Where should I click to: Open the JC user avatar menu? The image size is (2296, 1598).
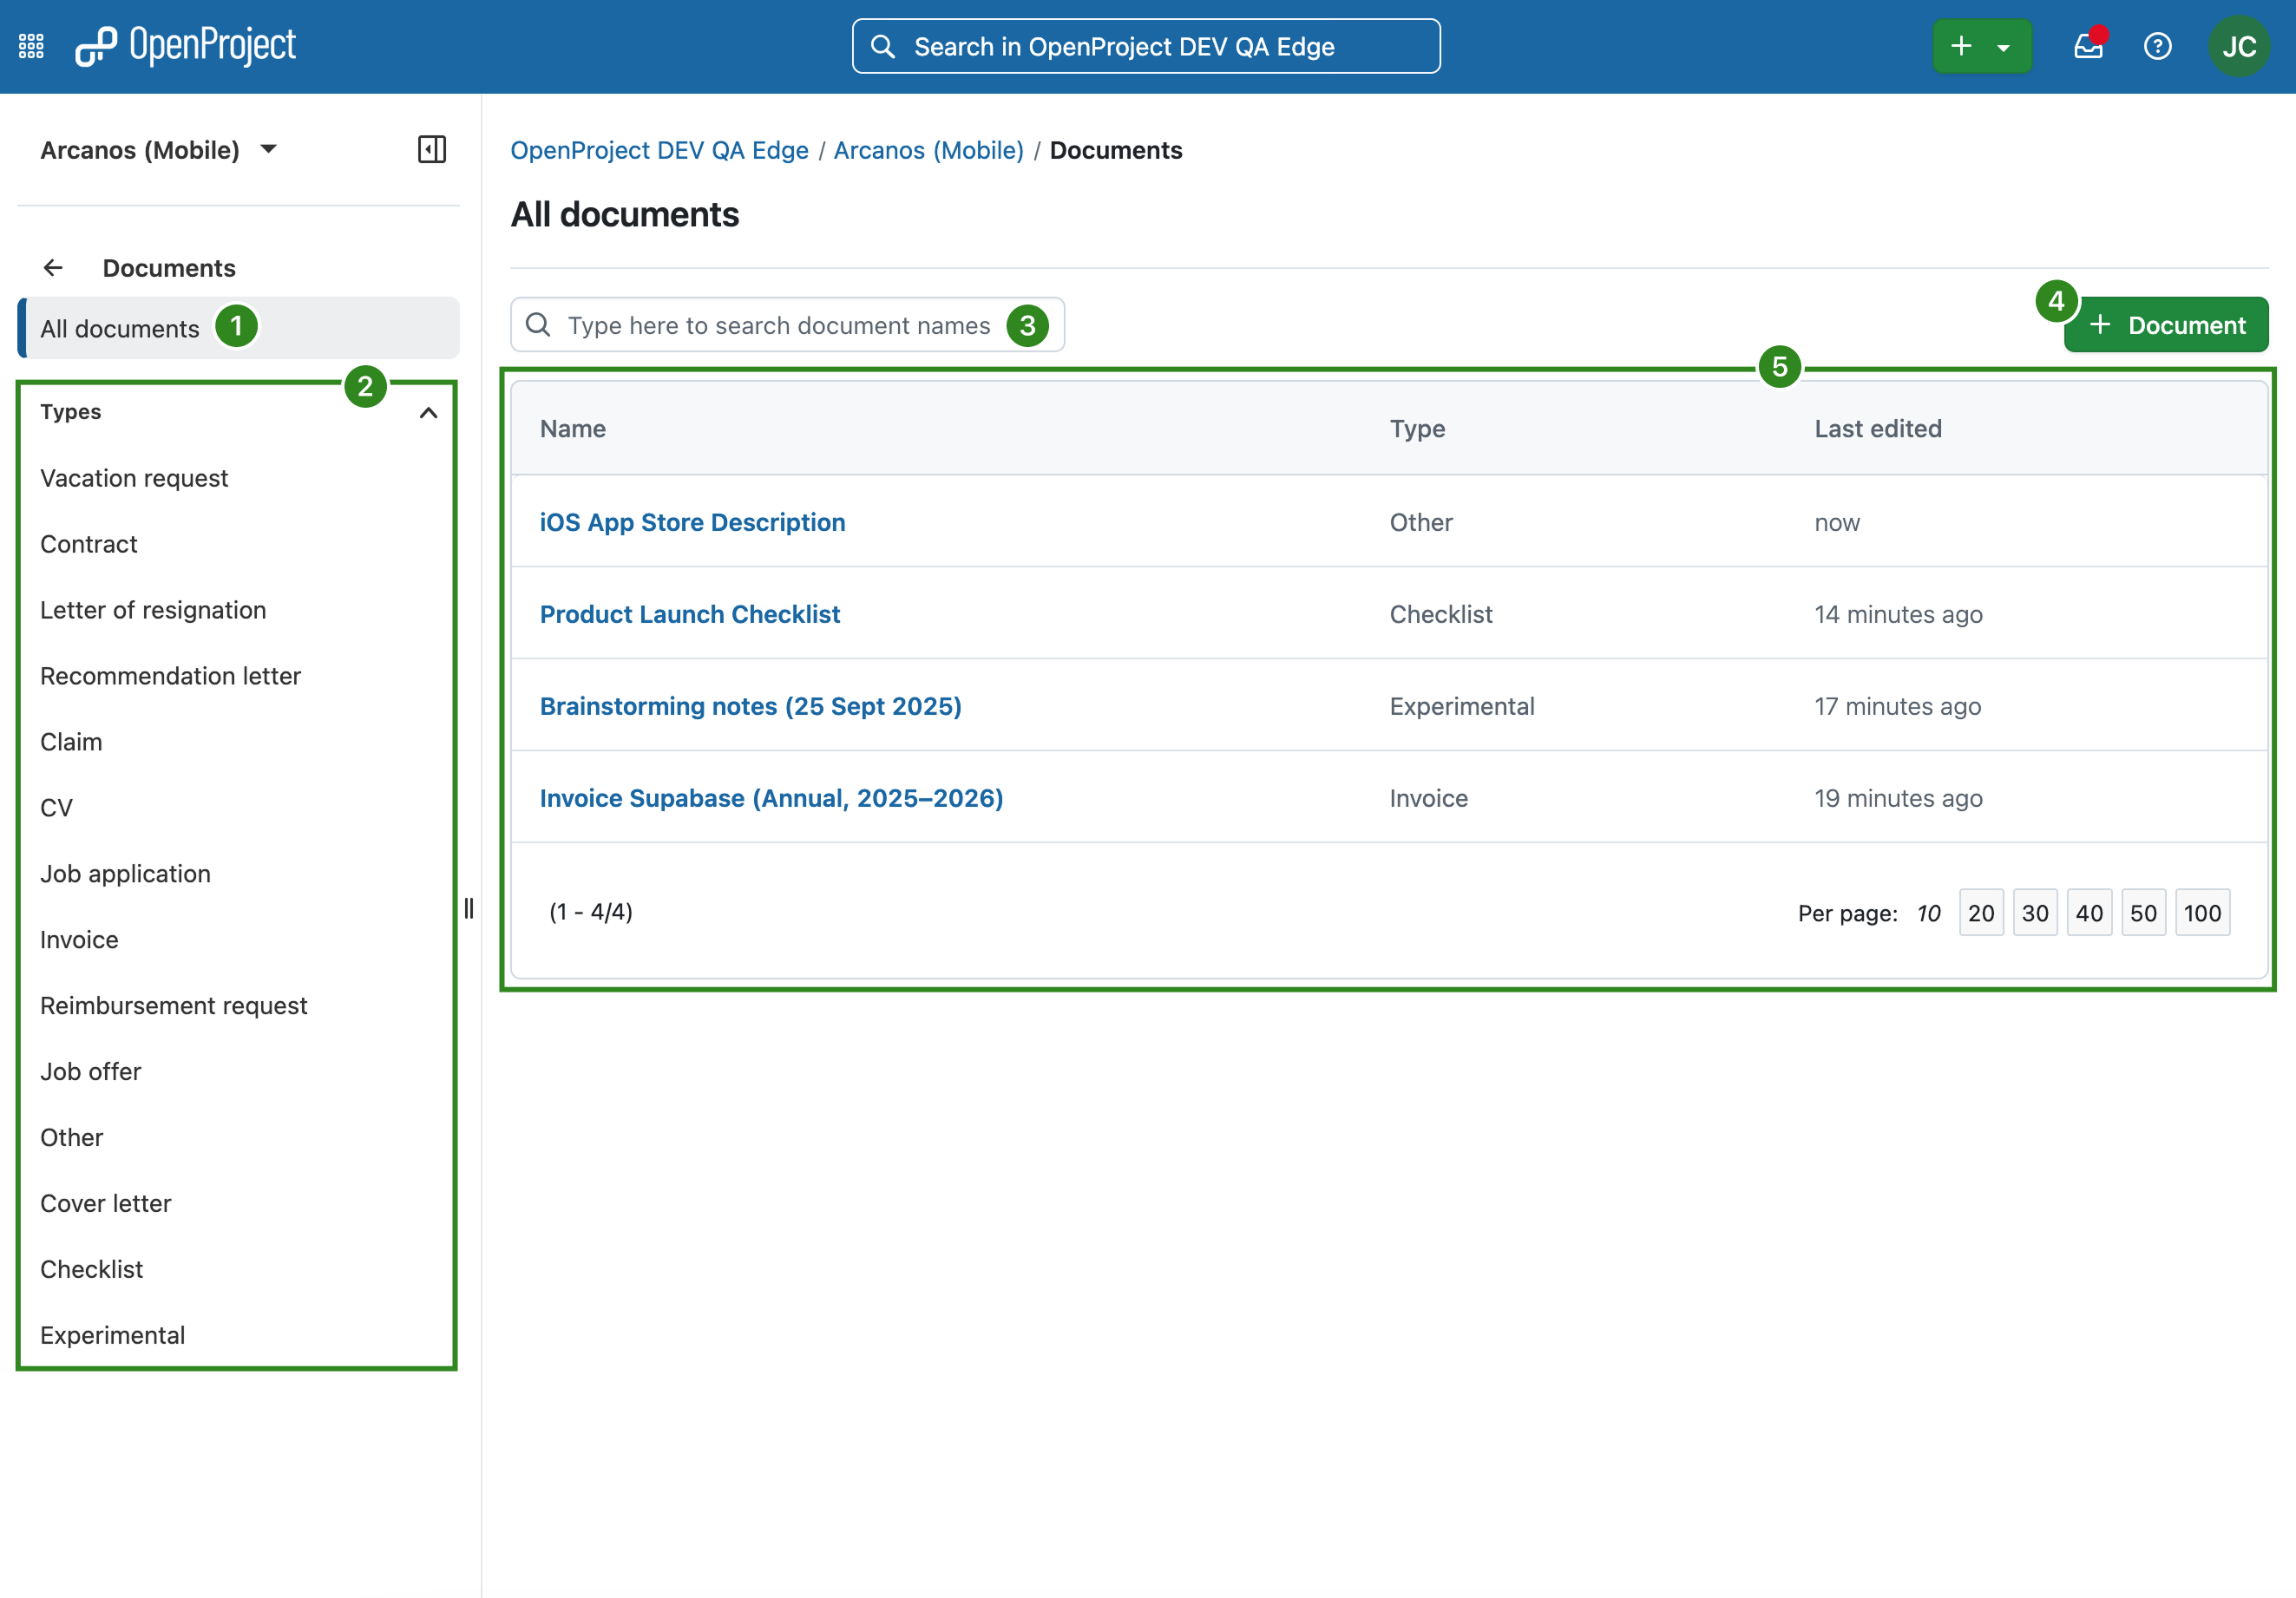pyautogui.click(x=2238, y=46)
